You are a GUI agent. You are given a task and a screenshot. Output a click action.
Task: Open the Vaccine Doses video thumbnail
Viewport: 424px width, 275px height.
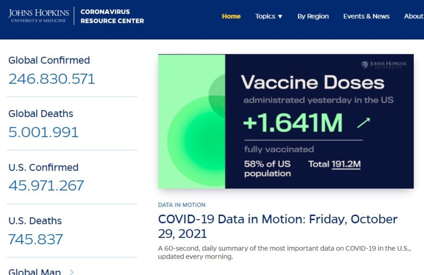tap(286, 121)
